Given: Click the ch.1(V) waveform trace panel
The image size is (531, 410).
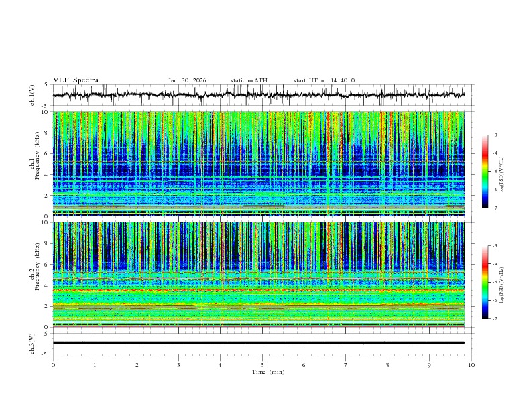Looking at the screenshot, I should [x=261, y=95].
